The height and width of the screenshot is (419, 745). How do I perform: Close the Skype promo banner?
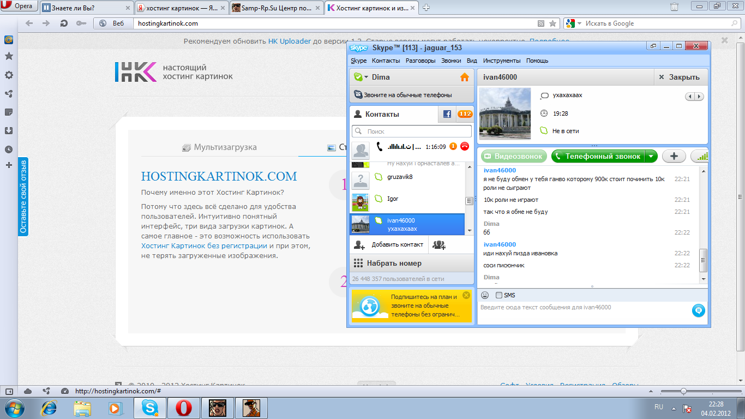pos(466,295)
